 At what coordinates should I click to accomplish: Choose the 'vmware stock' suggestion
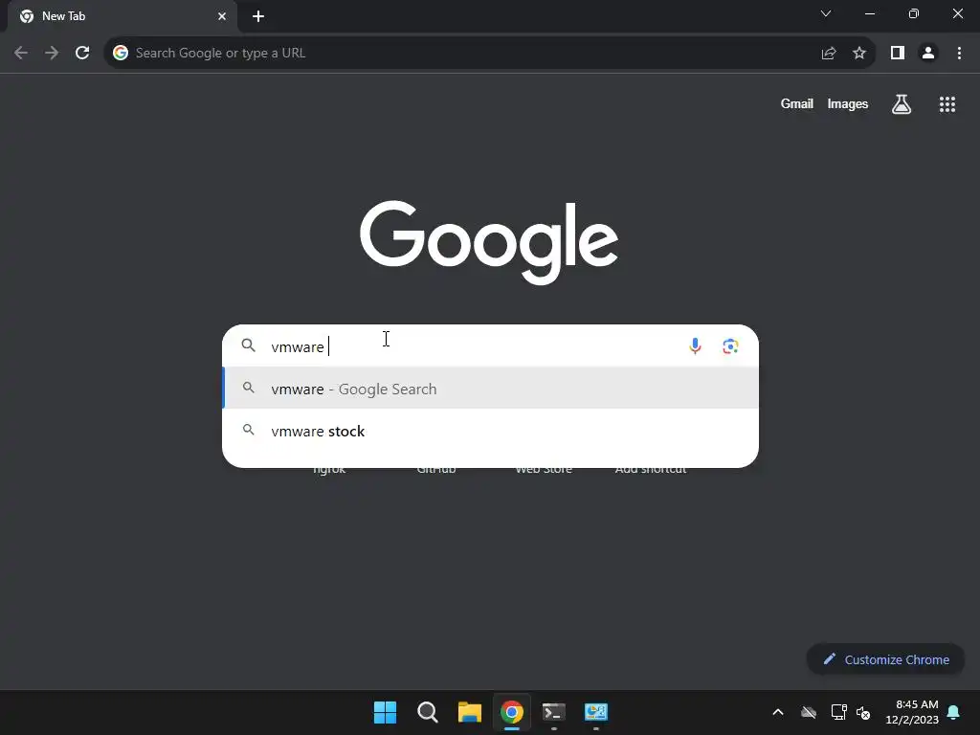tap(491, 432)
